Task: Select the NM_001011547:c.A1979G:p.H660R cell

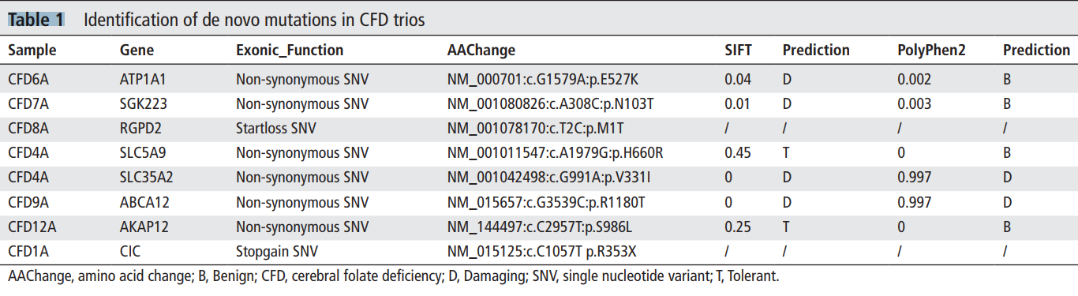Action: tap(555, 153)
